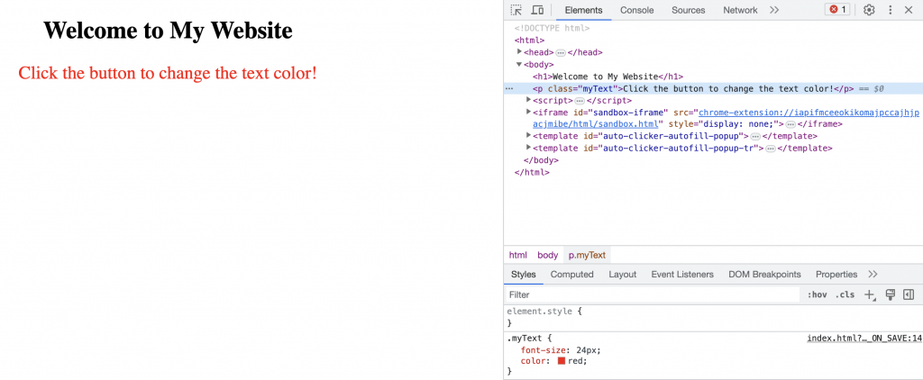This screenshot has width=923, height=380.
Task: Open the Computed styles tab
Action: coord(571,274)
